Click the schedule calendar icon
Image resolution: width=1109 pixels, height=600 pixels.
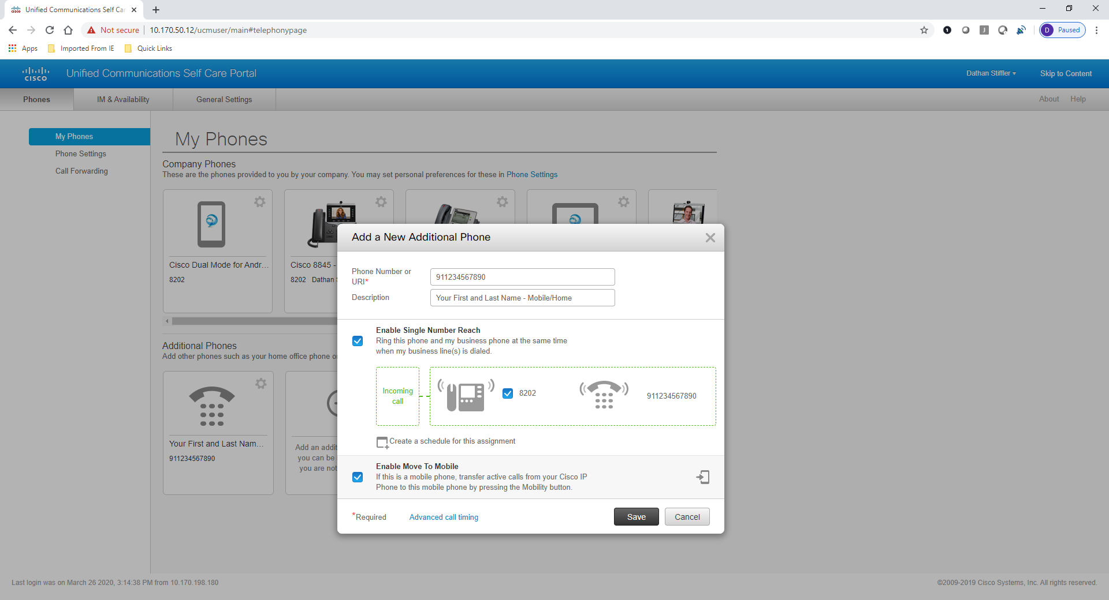pyautogui.click(x=382, y=442)
